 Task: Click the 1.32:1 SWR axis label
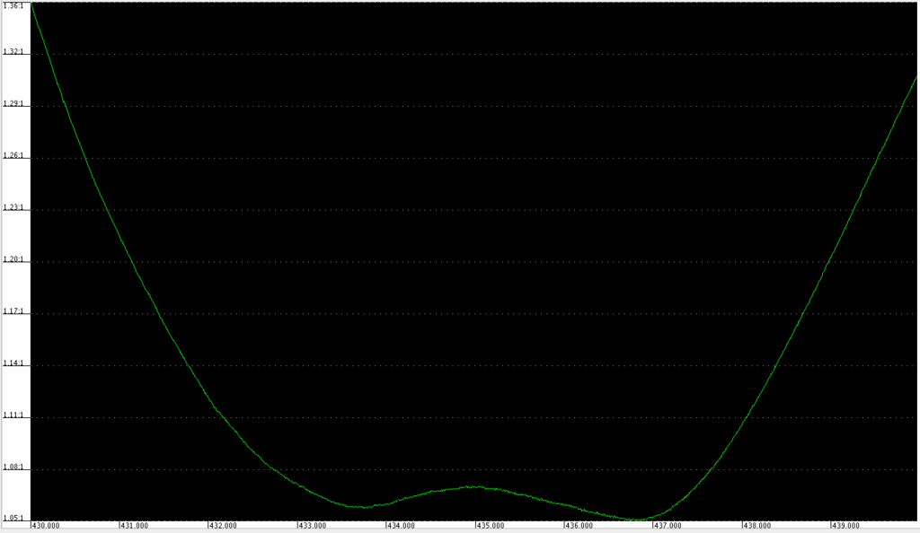point(13,52)
